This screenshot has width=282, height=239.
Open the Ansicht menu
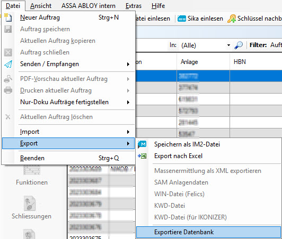(41, 6)
